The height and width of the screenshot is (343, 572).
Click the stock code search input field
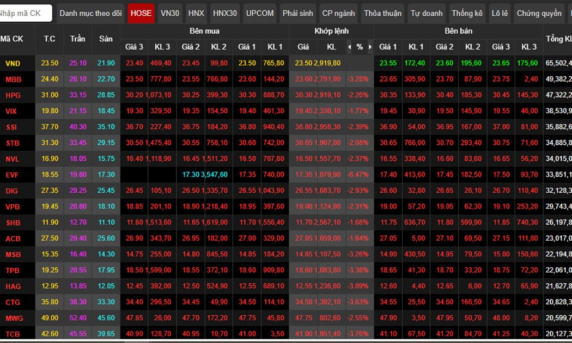tap(26, 13)
